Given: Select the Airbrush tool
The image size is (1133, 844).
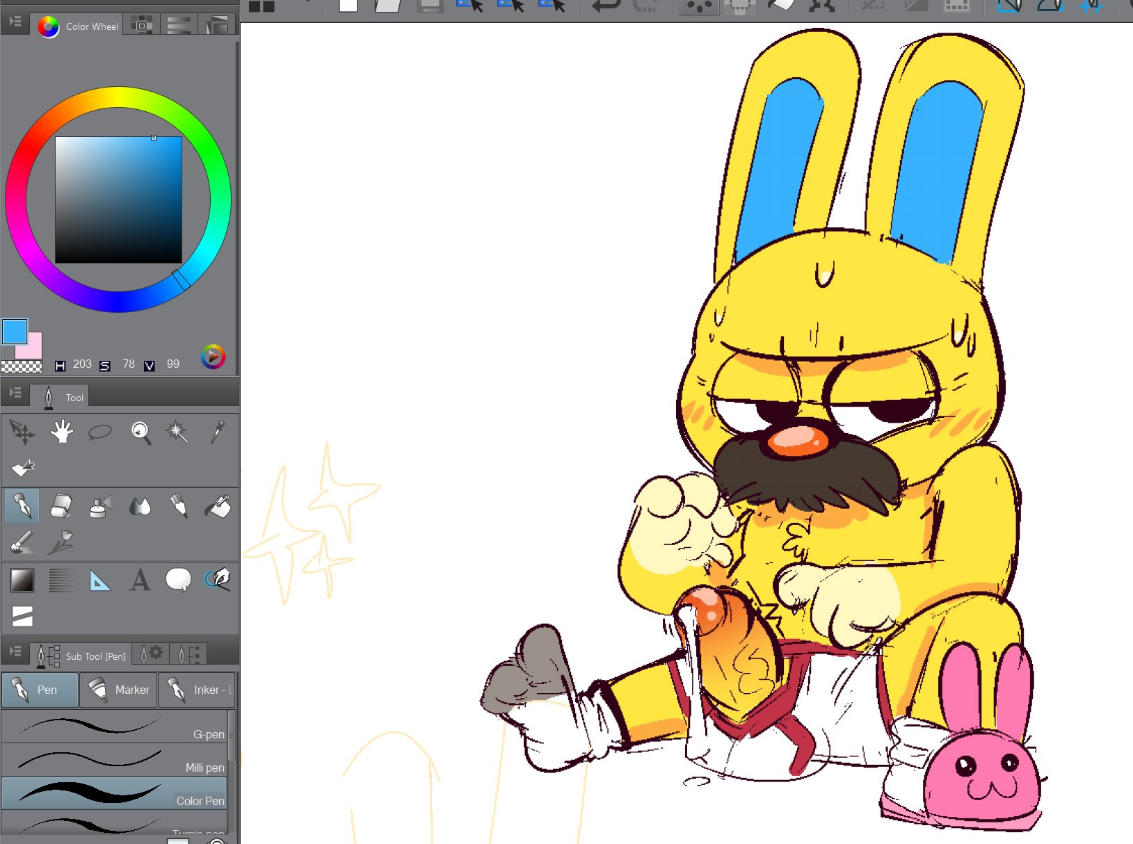Looking at the screenshot, I should (x=101, y=506).
